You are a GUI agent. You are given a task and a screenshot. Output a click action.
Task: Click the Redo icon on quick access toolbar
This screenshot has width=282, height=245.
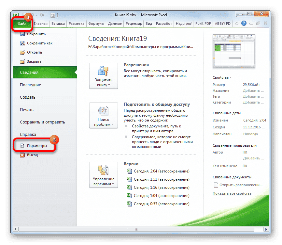42,15
